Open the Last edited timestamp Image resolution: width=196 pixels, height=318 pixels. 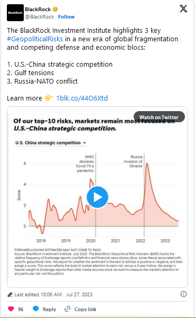[53, 295]
